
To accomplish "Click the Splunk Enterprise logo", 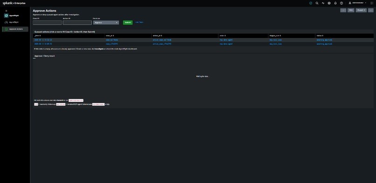I will pyautogui.click(x=14, y=3).
